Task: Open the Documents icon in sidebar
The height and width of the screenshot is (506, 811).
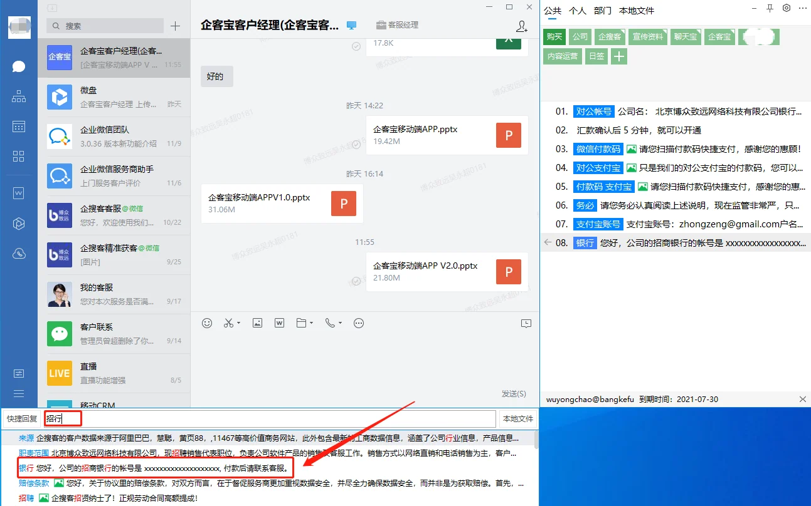Action: 19,194
